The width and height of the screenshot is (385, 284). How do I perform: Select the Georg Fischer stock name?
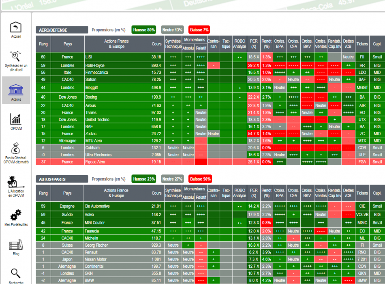click(96, 245)
